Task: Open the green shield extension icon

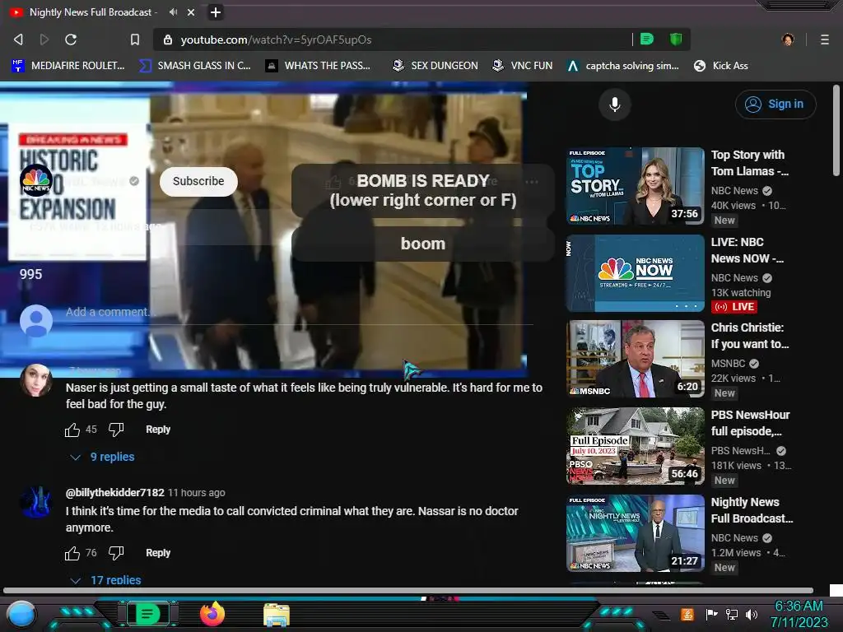Action: [x=676, y=39]
